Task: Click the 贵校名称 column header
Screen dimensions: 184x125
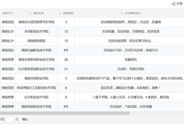Action: point(36,13)
